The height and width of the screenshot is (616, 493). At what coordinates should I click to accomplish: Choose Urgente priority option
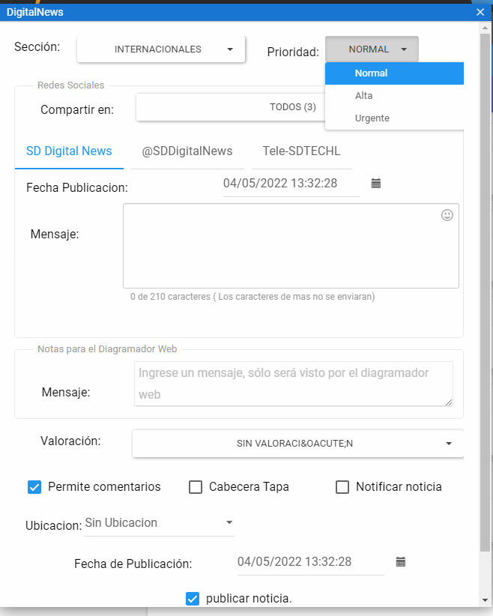click(x=394, y=118)
